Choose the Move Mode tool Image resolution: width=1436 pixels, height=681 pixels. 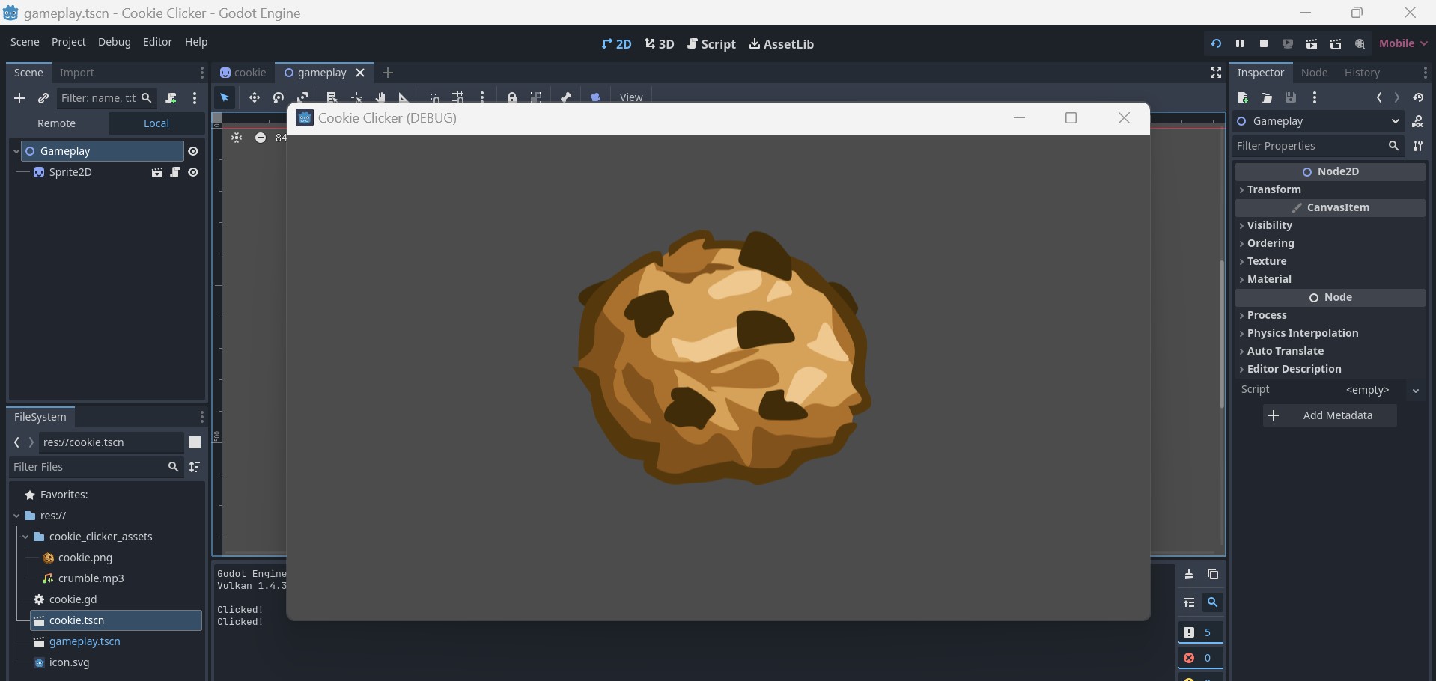pos(255,97)
